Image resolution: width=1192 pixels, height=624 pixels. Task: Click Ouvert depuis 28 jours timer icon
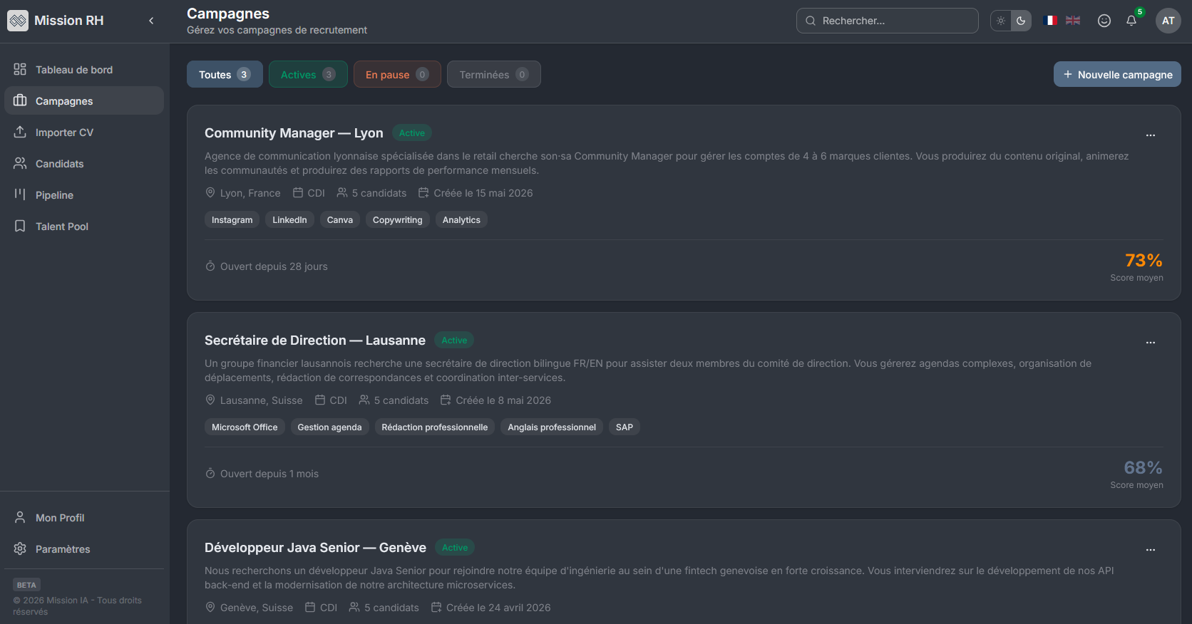tap(210, 266)
